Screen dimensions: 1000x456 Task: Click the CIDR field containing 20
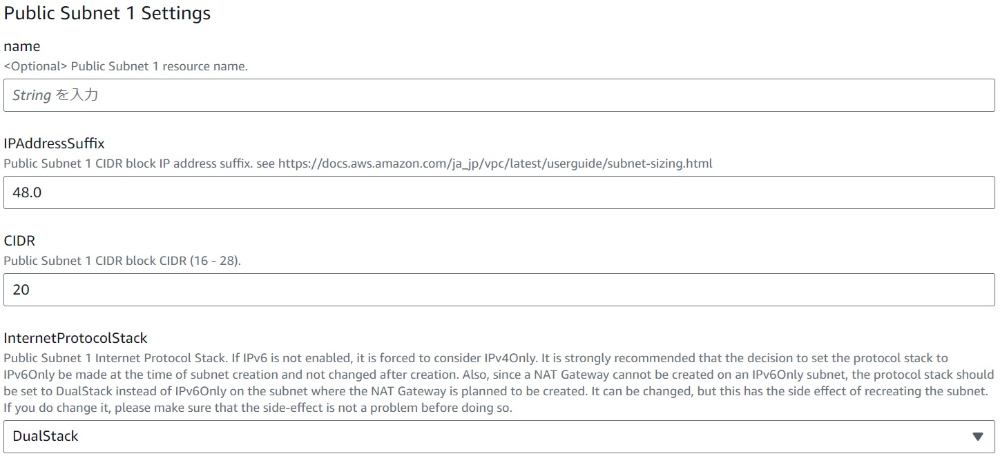[499, 290]
